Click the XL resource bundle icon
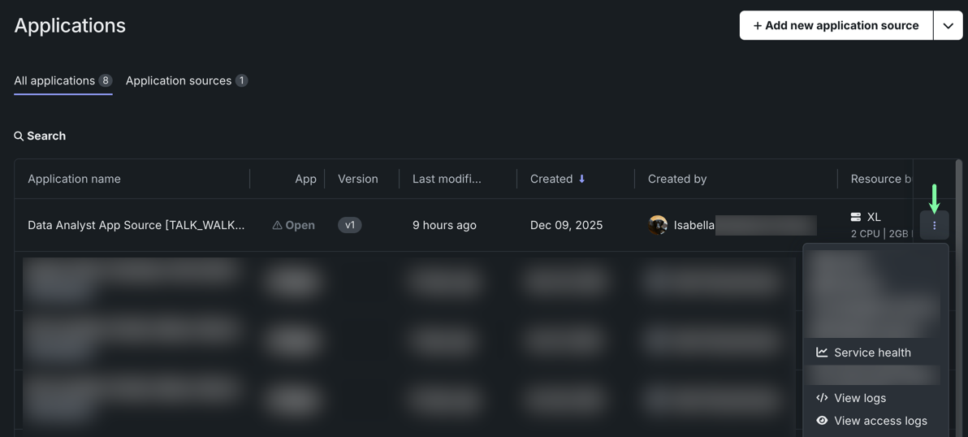968x437 pixels. coord(855,217)
